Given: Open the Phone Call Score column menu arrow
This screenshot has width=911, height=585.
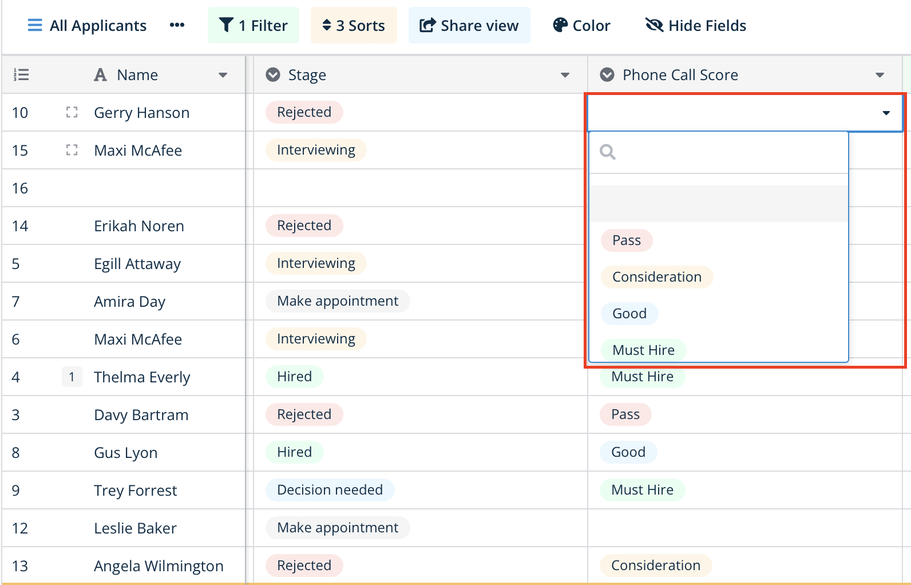Looking at the screenshot, I should pos(880,75).
